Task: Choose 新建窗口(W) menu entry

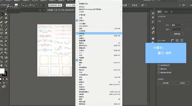Action: 99,4
